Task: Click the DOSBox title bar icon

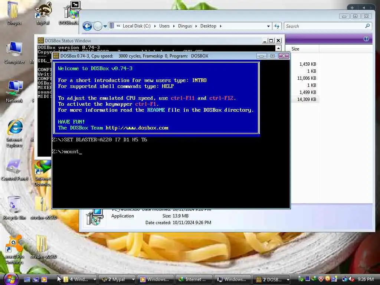Action: click(x=56, y=56)
